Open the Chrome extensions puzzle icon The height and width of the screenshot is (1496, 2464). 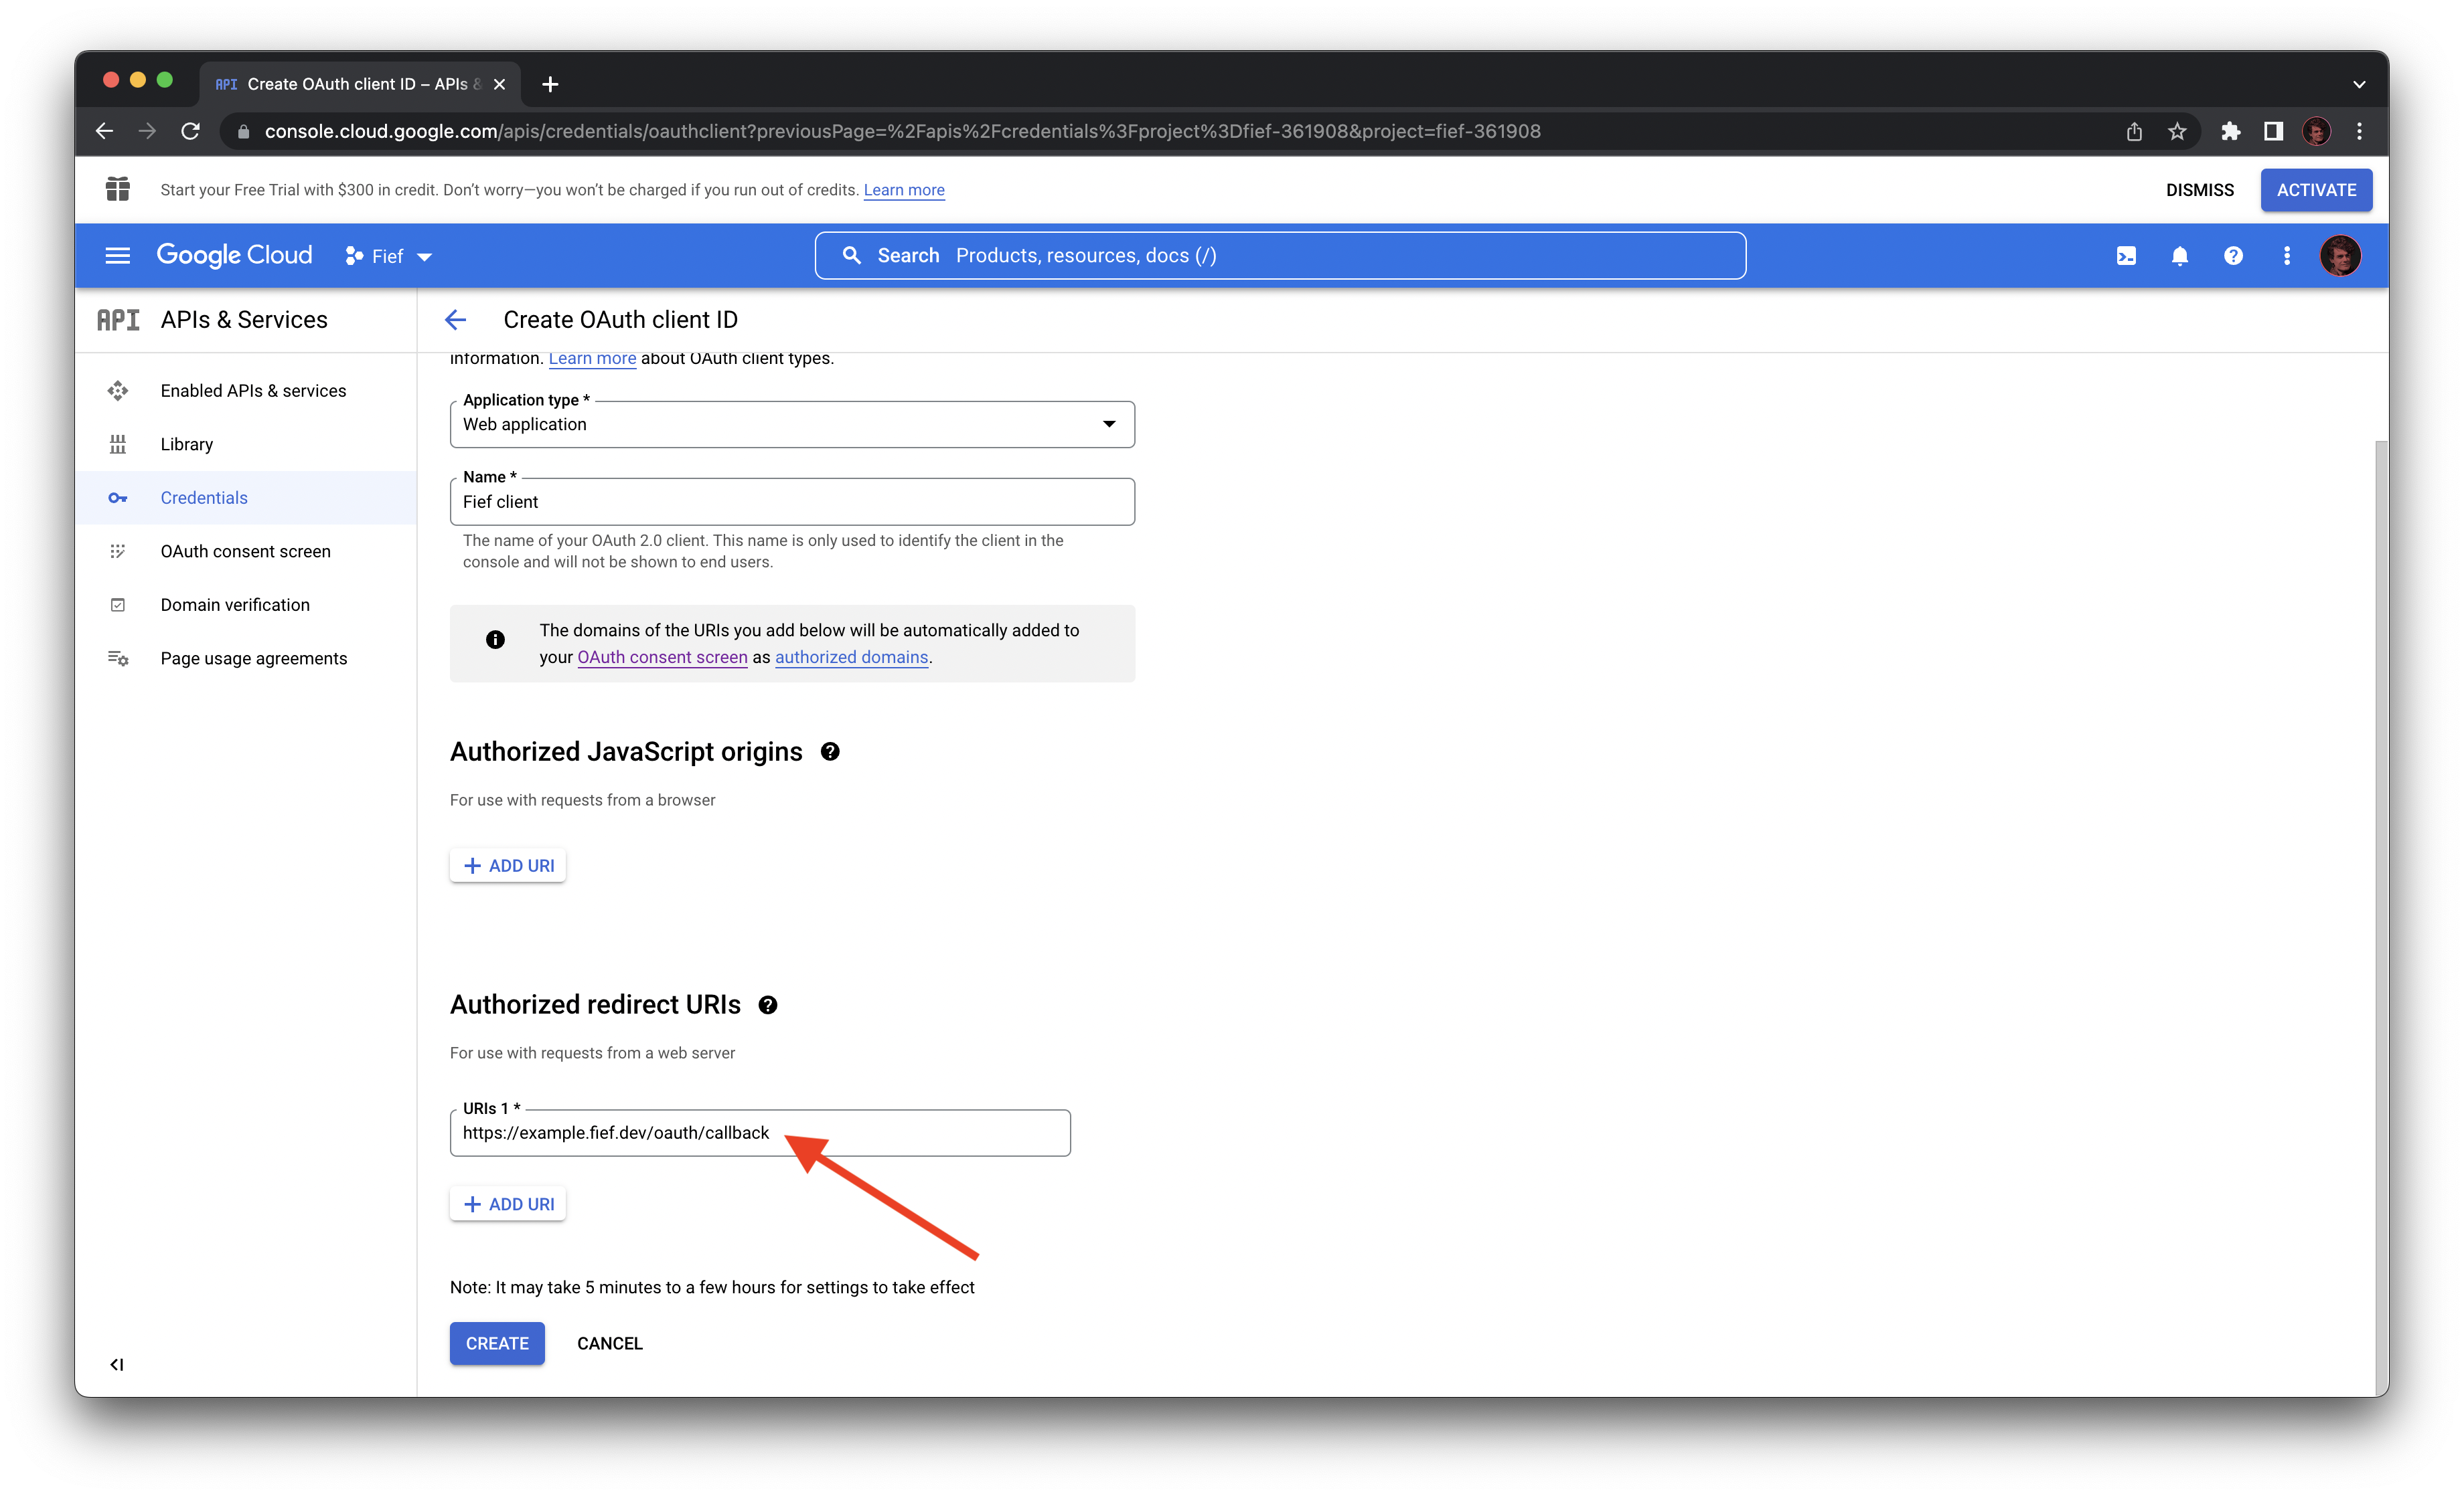(x=2231, y=131)
